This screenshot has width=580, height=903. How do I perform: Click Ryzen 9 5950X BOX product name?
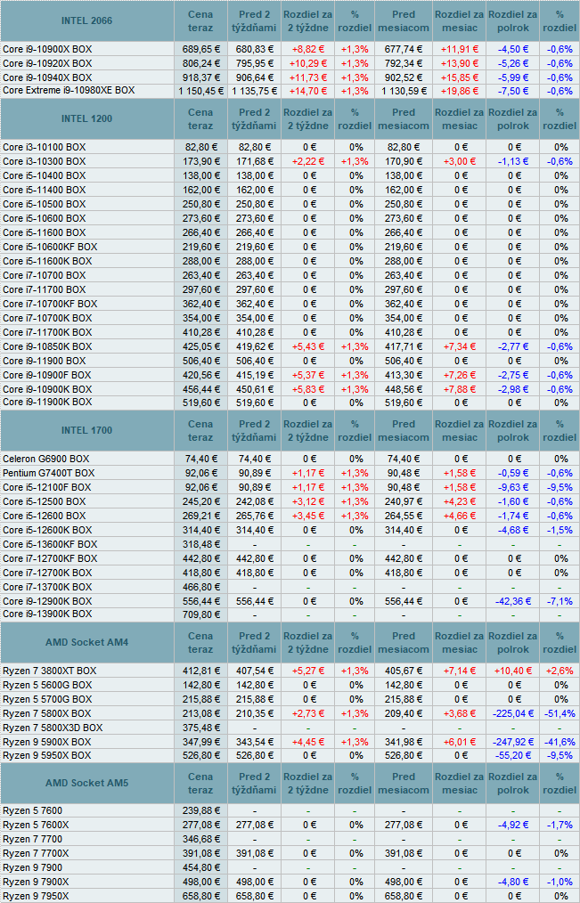(47, 755)
